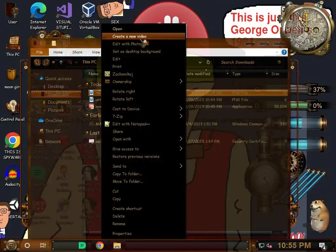Open File Explorer from the taskbar
The image size is (336, 252).
coord(117,245)
